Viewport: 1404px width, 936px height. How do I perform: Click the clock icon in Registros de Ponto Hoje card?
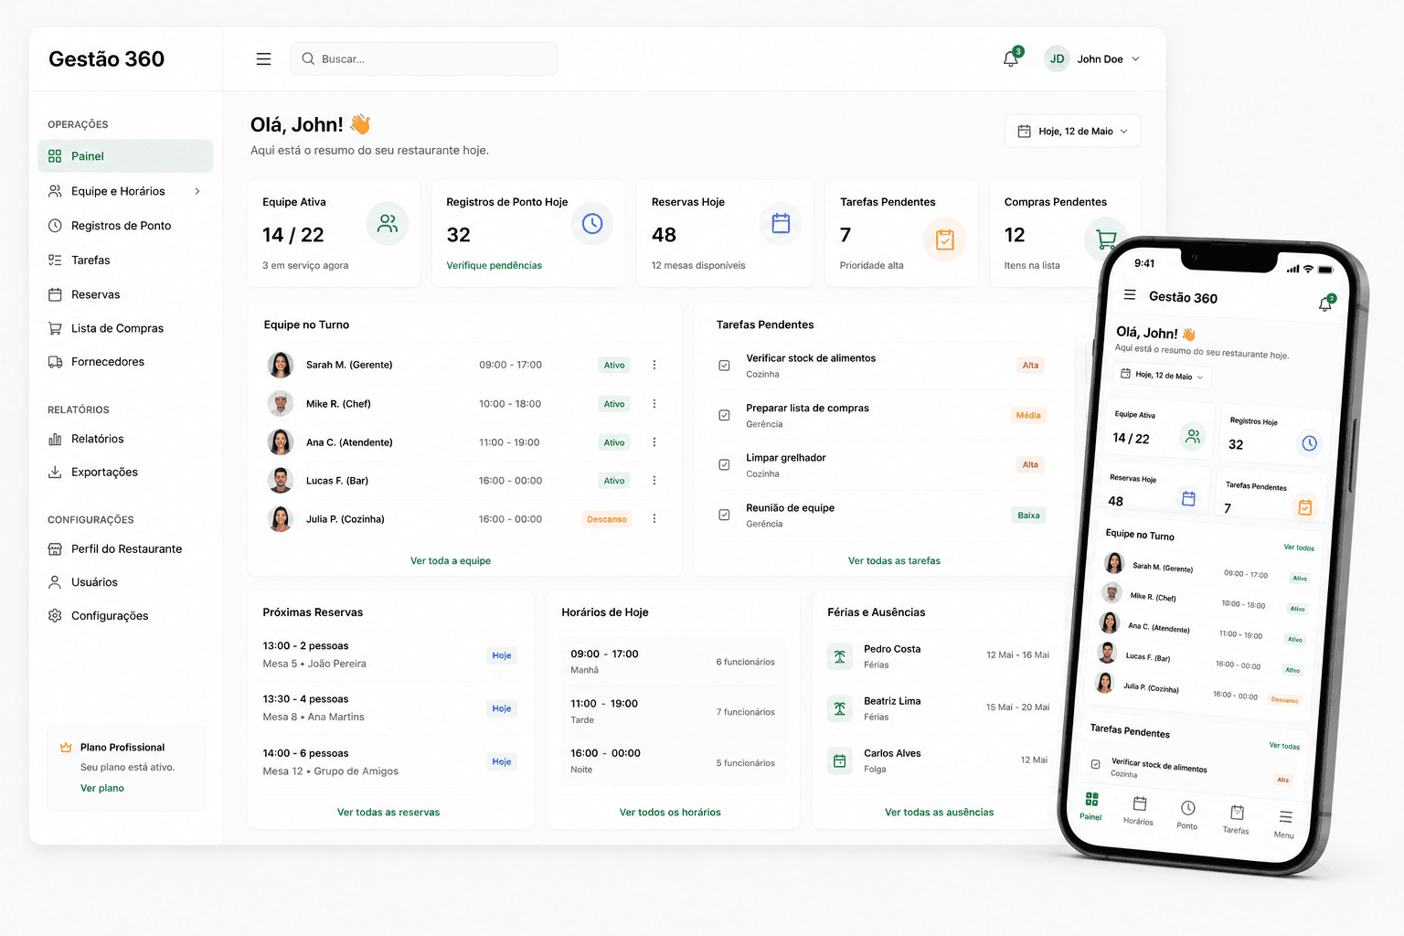click(592, 223)
